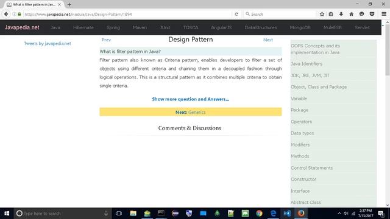Screen dimensions: 390x219
Task: Launch File Explorer from the taskbar
Action: tap(133, 214)
